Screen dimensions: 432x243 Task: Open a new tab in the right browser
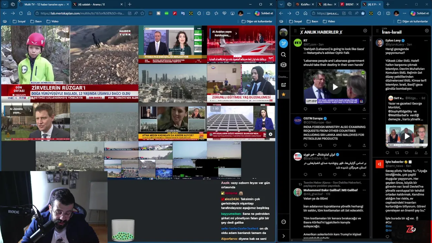click(387, 4)
